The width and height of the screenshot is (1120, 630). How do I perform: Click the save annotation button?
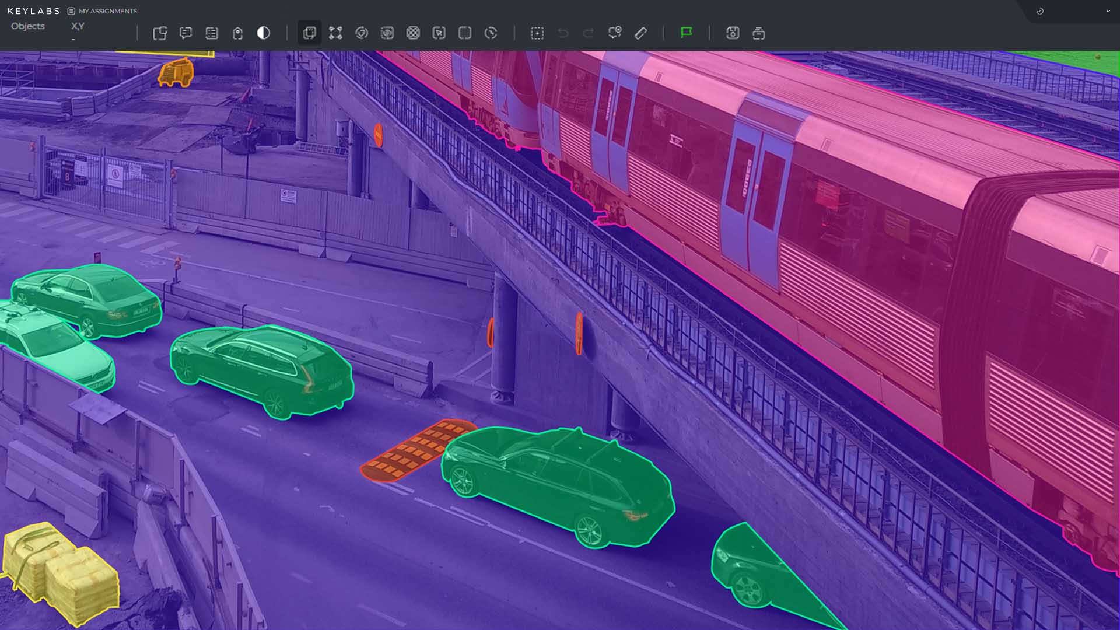[x=733, y=33]
